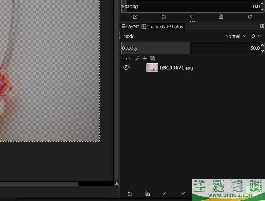Open the Normal blend mode dropdown
The image size is (265, 201).
coord(236,36)
